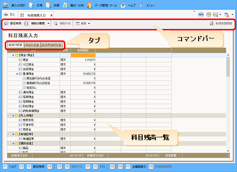Click the highlighted orange balance cell
Viewport: 237px width, 172px height.
(x=83, y=55)
